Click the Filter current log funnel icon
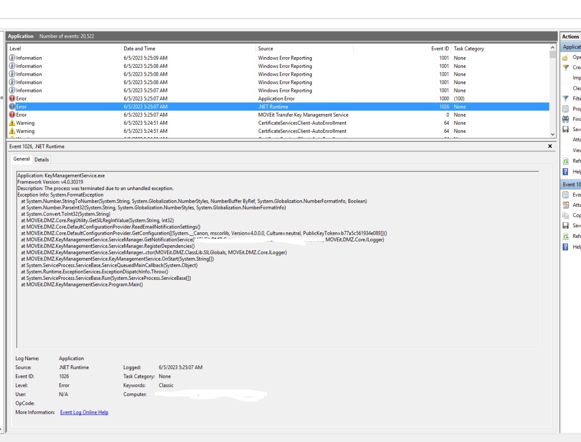This screenshot has height=442, width=581. tap(565, 99)
